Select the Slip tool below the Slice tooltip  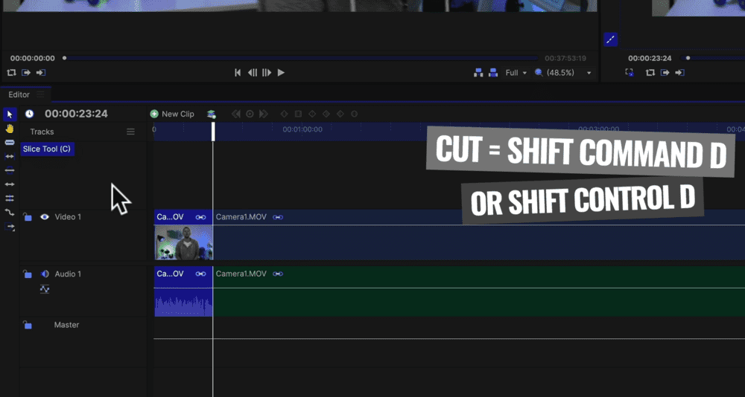point(10,157)
